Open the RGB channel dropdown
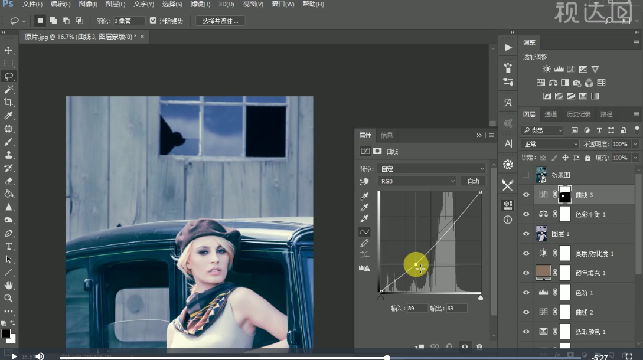The height and width of the screenshot is (360, 643). (x=417, y=181)
